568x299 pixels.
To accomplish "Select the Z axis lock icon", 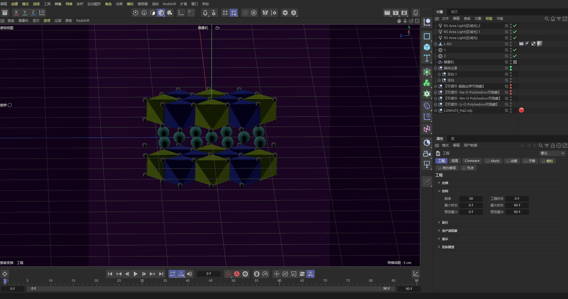I will [x=33, y=13].
